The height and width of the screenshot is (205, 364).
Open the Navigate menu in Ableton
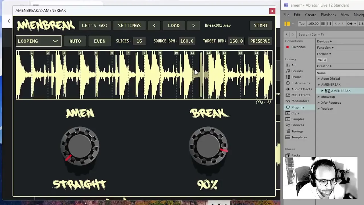pos(359,15)
